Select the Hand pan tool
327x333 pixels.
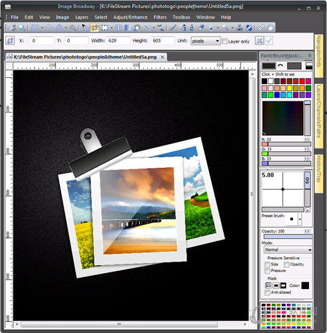coord(270,28)
